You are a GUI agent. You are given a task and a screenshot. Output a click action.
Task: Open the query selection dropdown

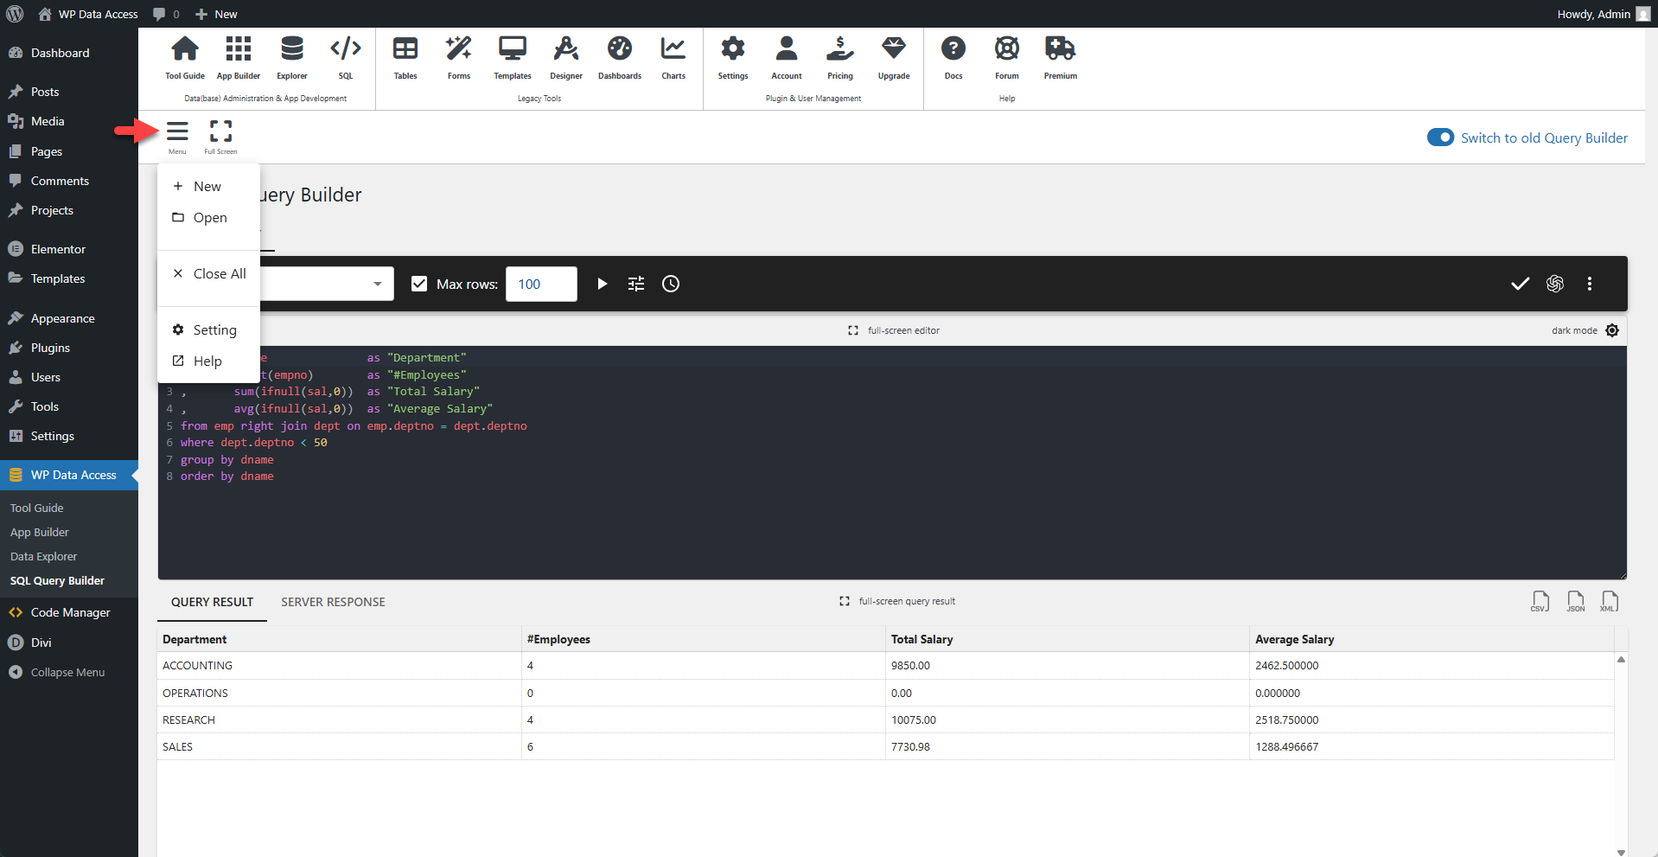tap(378, 284)
